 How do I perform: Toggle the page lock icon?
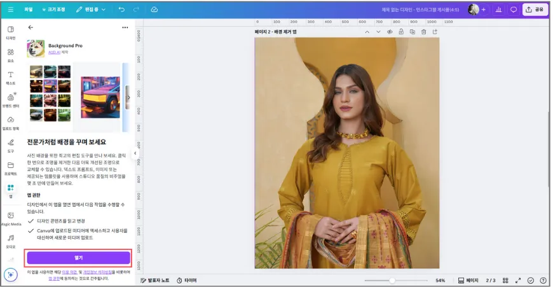coord(401,32)
